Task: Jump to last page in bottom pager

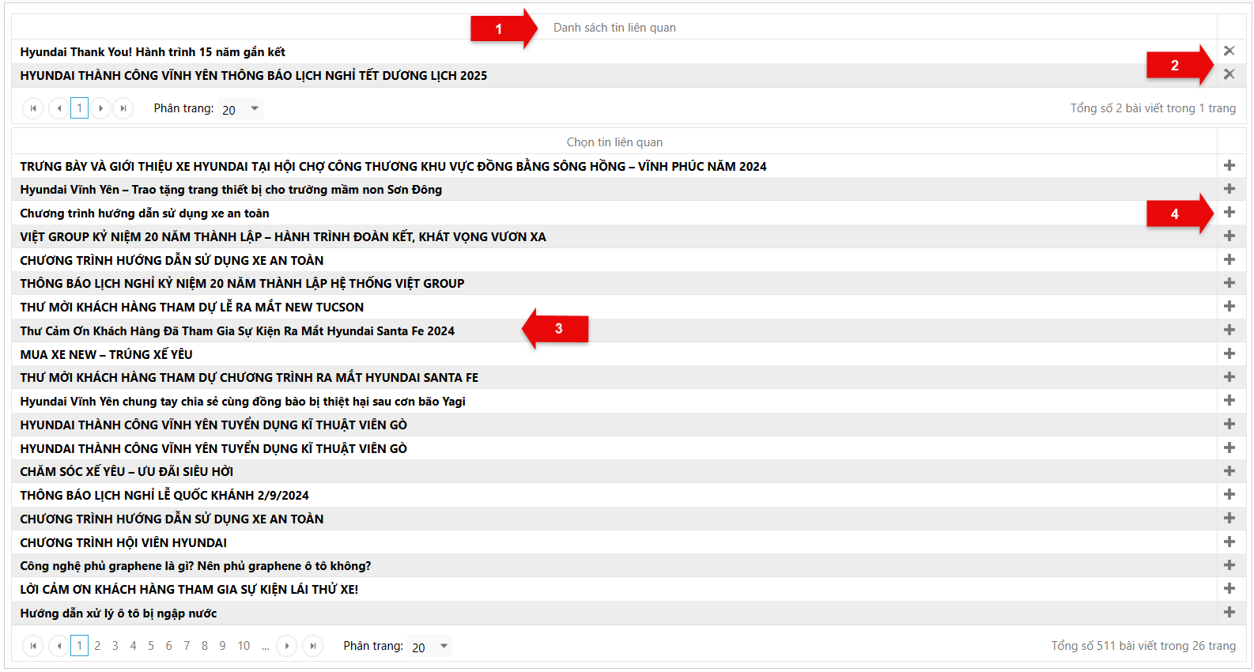Action: [313, 646]
